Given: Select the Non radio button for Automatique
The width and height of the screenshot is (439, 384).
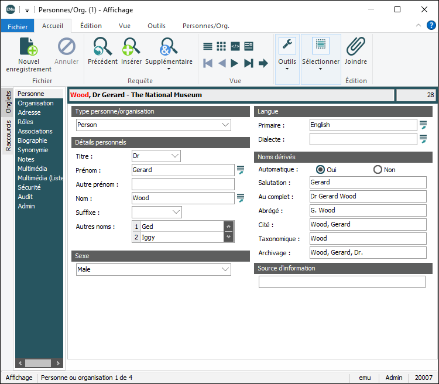Looking at the screenshot, I should click(x=378, y=170).
